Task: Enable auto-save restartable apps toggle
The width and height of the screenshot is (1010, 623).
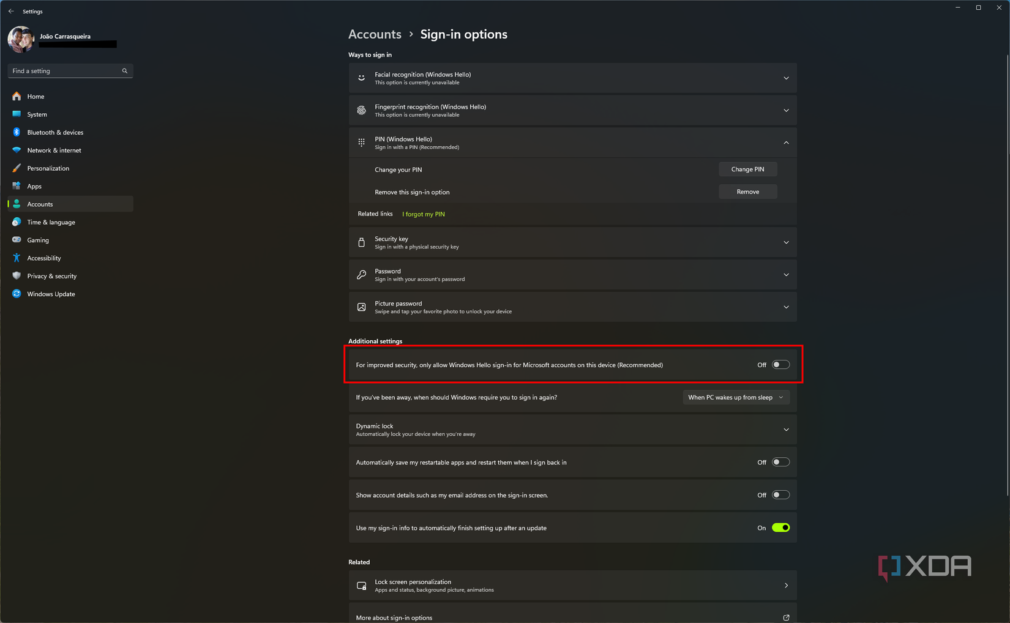Action: point(780,462)
